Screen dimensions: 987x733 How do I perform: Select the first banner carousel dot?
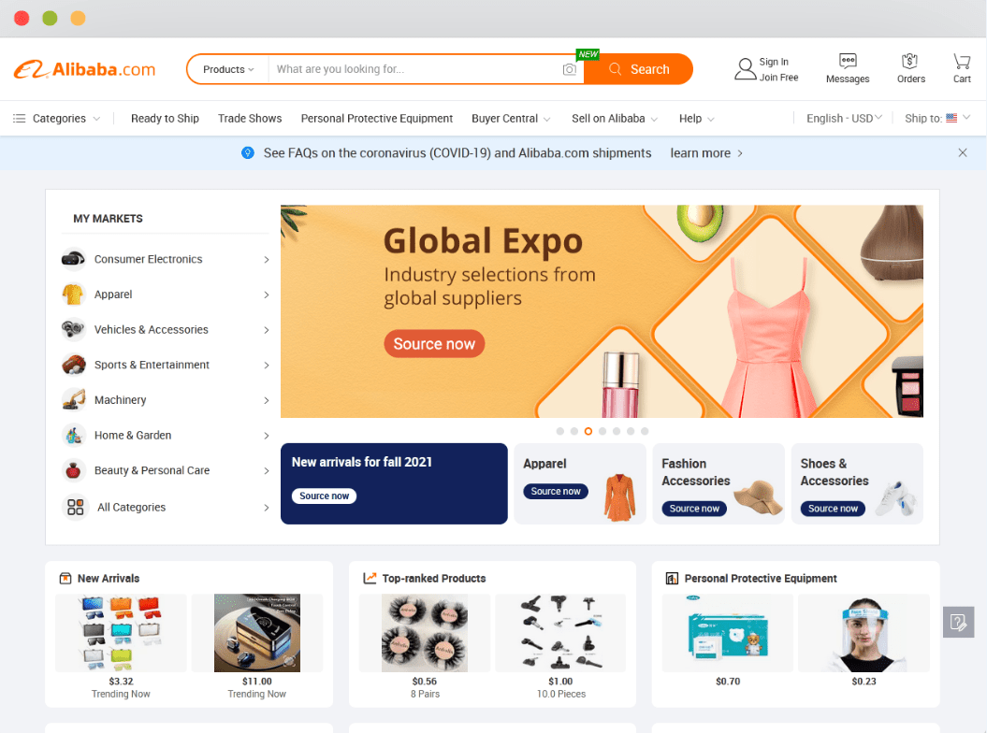pos(560,431)
